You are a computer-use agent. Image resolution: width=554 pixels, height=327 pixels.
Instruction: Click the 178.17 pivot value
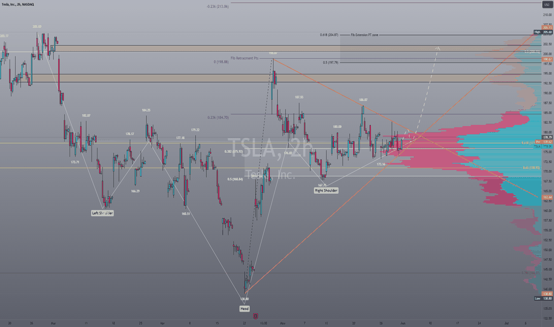(130, 134)
